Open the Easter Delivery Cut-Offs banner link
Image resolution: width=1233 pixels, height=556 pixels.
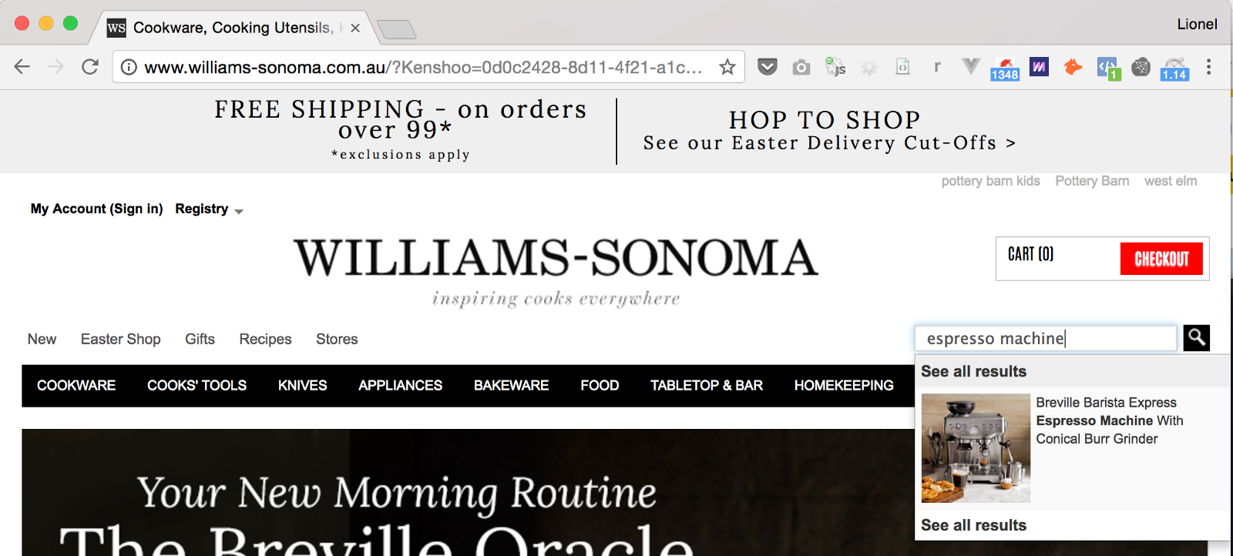pyautogui.click(x=829, y=143)
